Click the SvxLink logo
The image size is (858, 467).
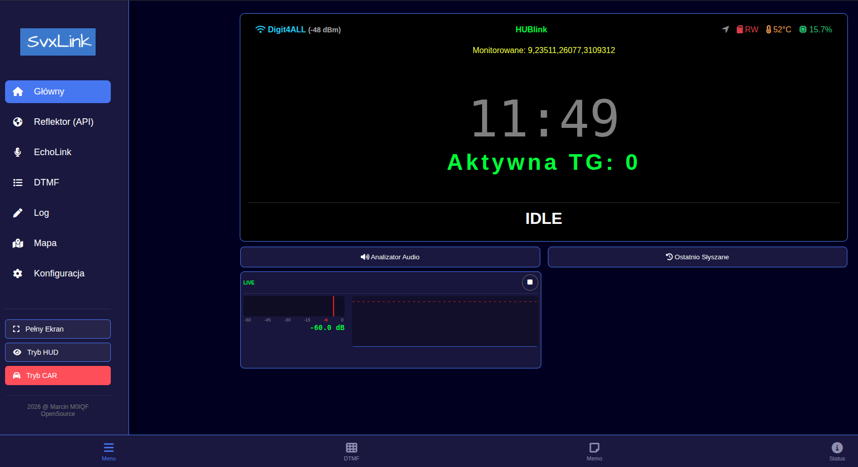tap(58, 42)
